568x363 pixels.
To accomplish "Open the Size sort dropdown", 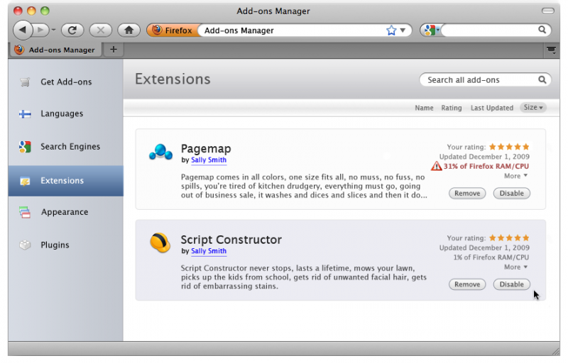I will [532, 108].
